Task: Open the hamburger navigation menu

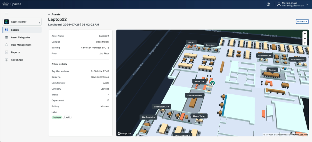Action: tap(6, 14)
